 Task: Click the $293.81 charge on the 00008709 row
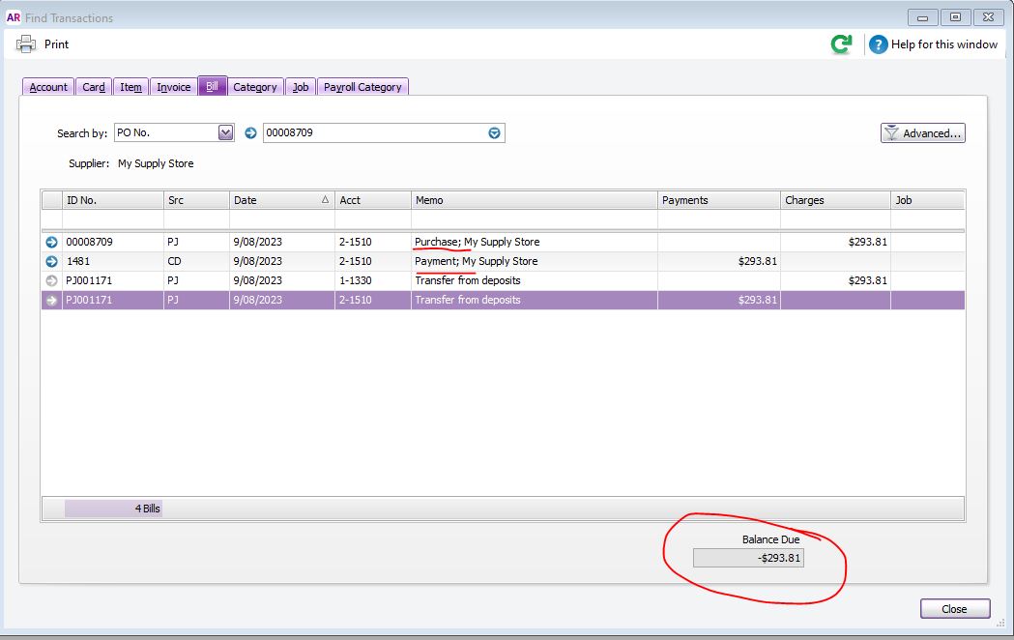coord(868,243)
